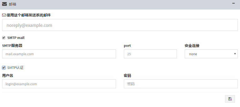Click the envelope icon in the 邮箱 header
The width and height of the screenshot is (240, 107).
[4, 4]
